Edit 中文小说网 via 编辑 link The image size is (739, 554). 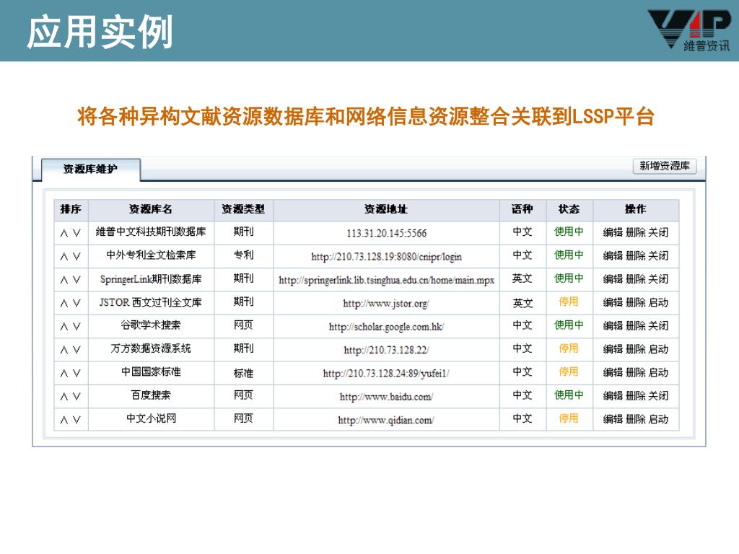click(613, 419)
